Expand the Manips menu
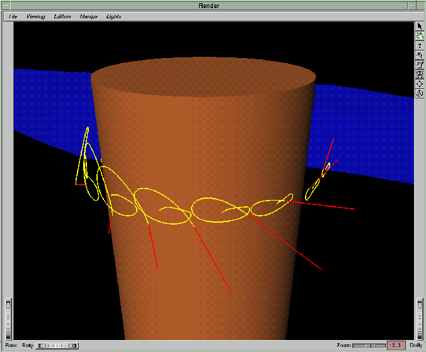Viewport: 426px width, 352px height. pos(88,16)
